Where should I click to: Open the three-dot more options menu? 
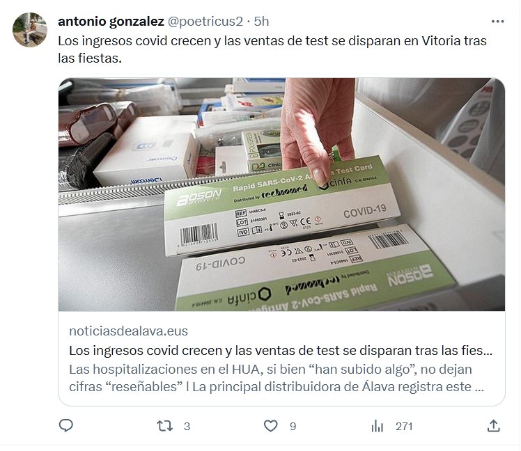(x=497, y=22)
